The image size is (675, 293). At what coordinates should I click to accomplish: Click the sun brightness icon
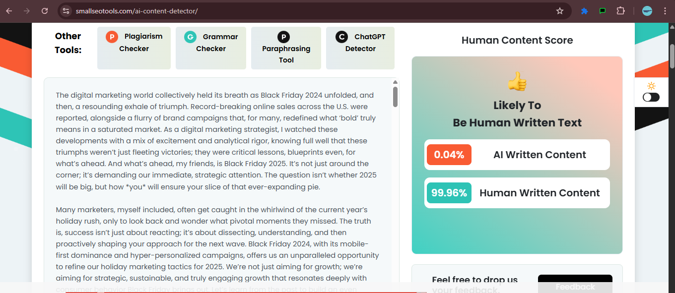click(651, 86)
